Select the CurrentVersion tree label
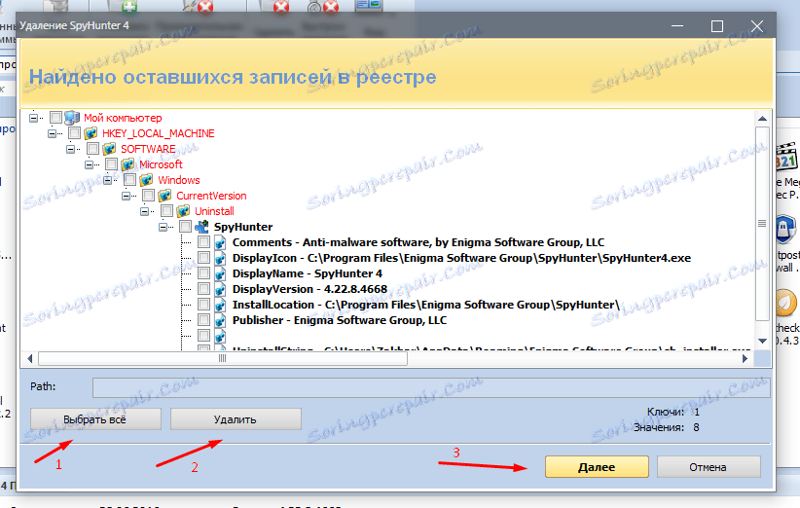 [211, 196]
